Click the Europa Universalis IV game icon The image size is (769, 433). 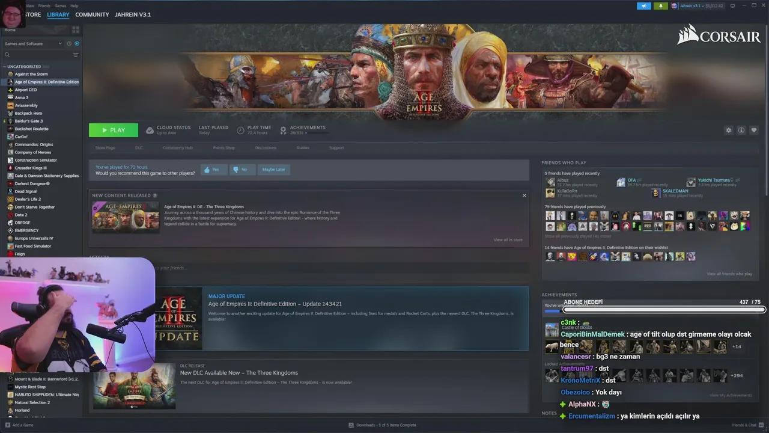(x=10, y=238)
